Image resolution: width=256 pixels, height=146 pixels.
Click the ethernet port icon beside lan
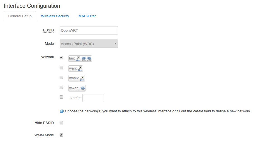pyautogui.click(x=78, y=59)
